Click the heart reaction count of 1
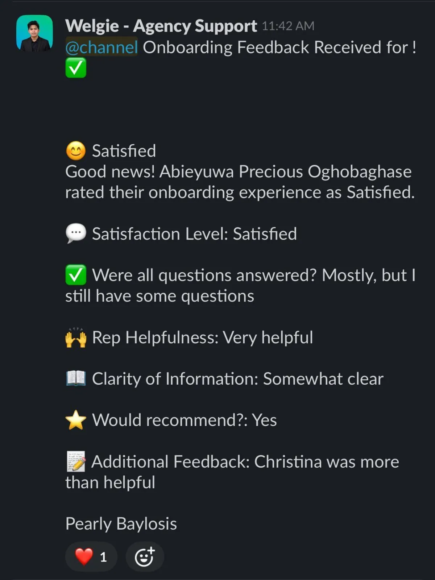This screenshot has height=580, width=435. click(x=103, y=557)
